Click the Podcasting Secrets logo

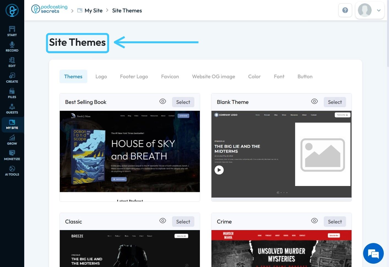[x=49, y=9]
